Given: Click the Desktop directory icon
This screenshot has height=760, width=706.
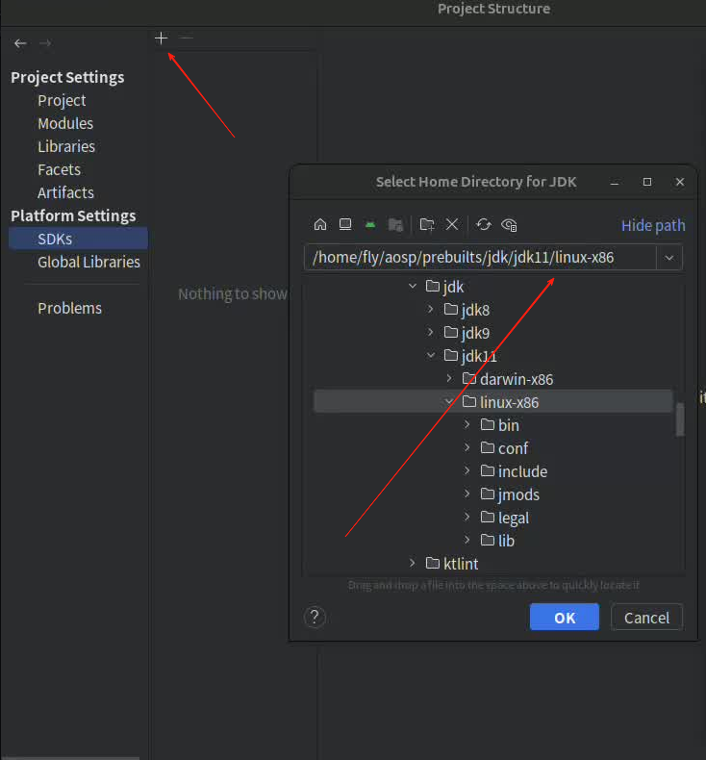Looking at the screenshot, I should 345,225.
